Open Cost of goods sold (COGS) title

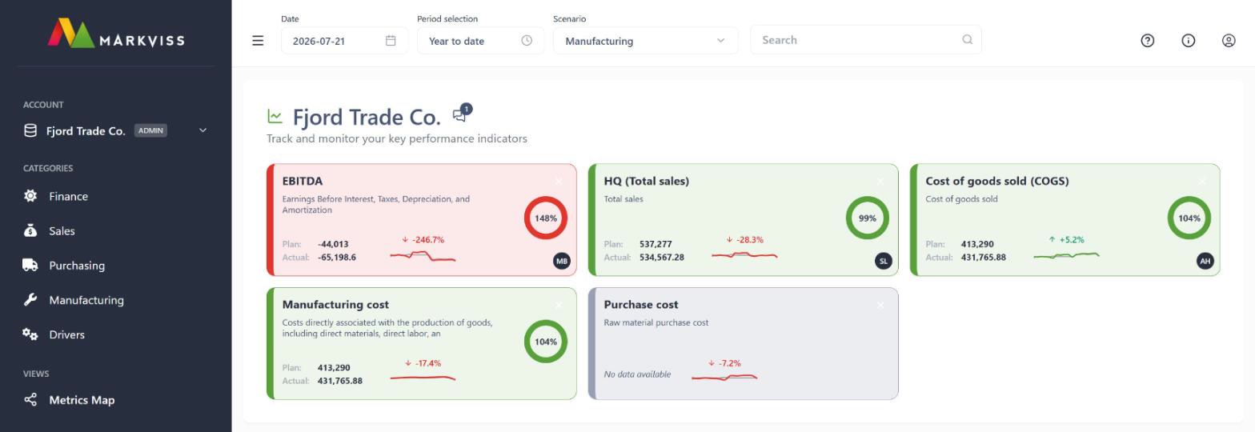997,181
